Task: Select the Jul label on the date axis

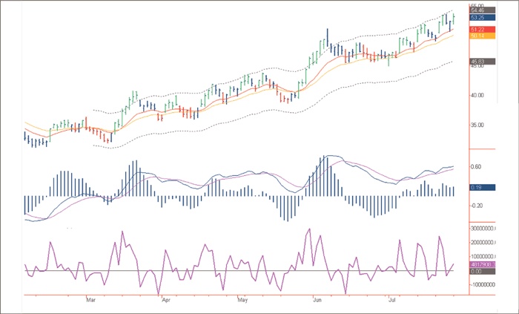Action: coord(391,301)
